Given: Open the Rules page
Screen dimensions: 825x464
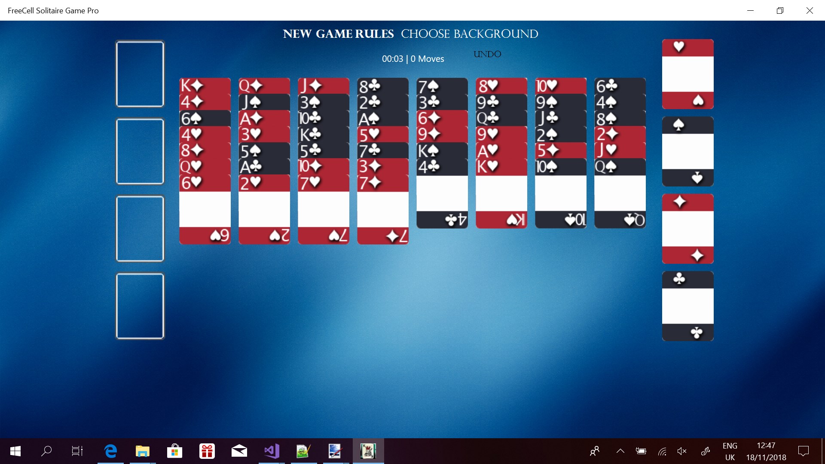Looking at the screenshot, I should tap(375, 34).
